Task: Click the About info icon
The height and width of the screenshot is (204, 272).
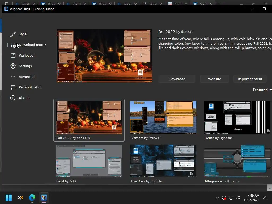Action: coord(13,98)
